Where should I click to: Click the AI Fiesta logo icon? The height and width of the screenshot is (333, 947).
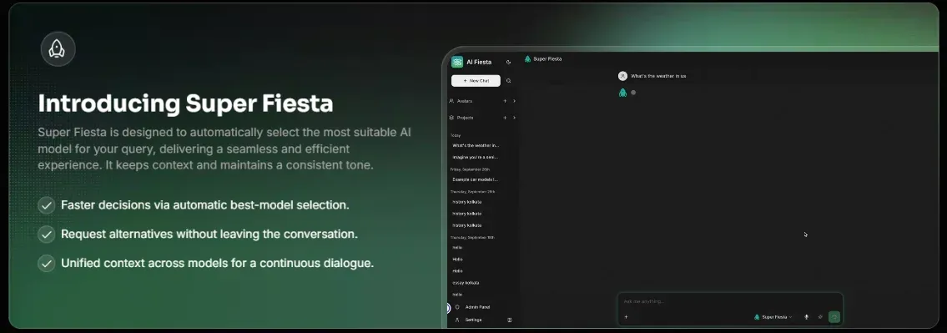(x=457, y=62)
